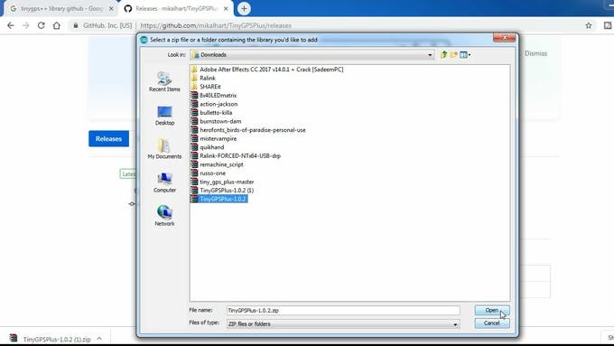Select herofonts_birds-of-paradise-personal-use archive

tap(248, 130)
